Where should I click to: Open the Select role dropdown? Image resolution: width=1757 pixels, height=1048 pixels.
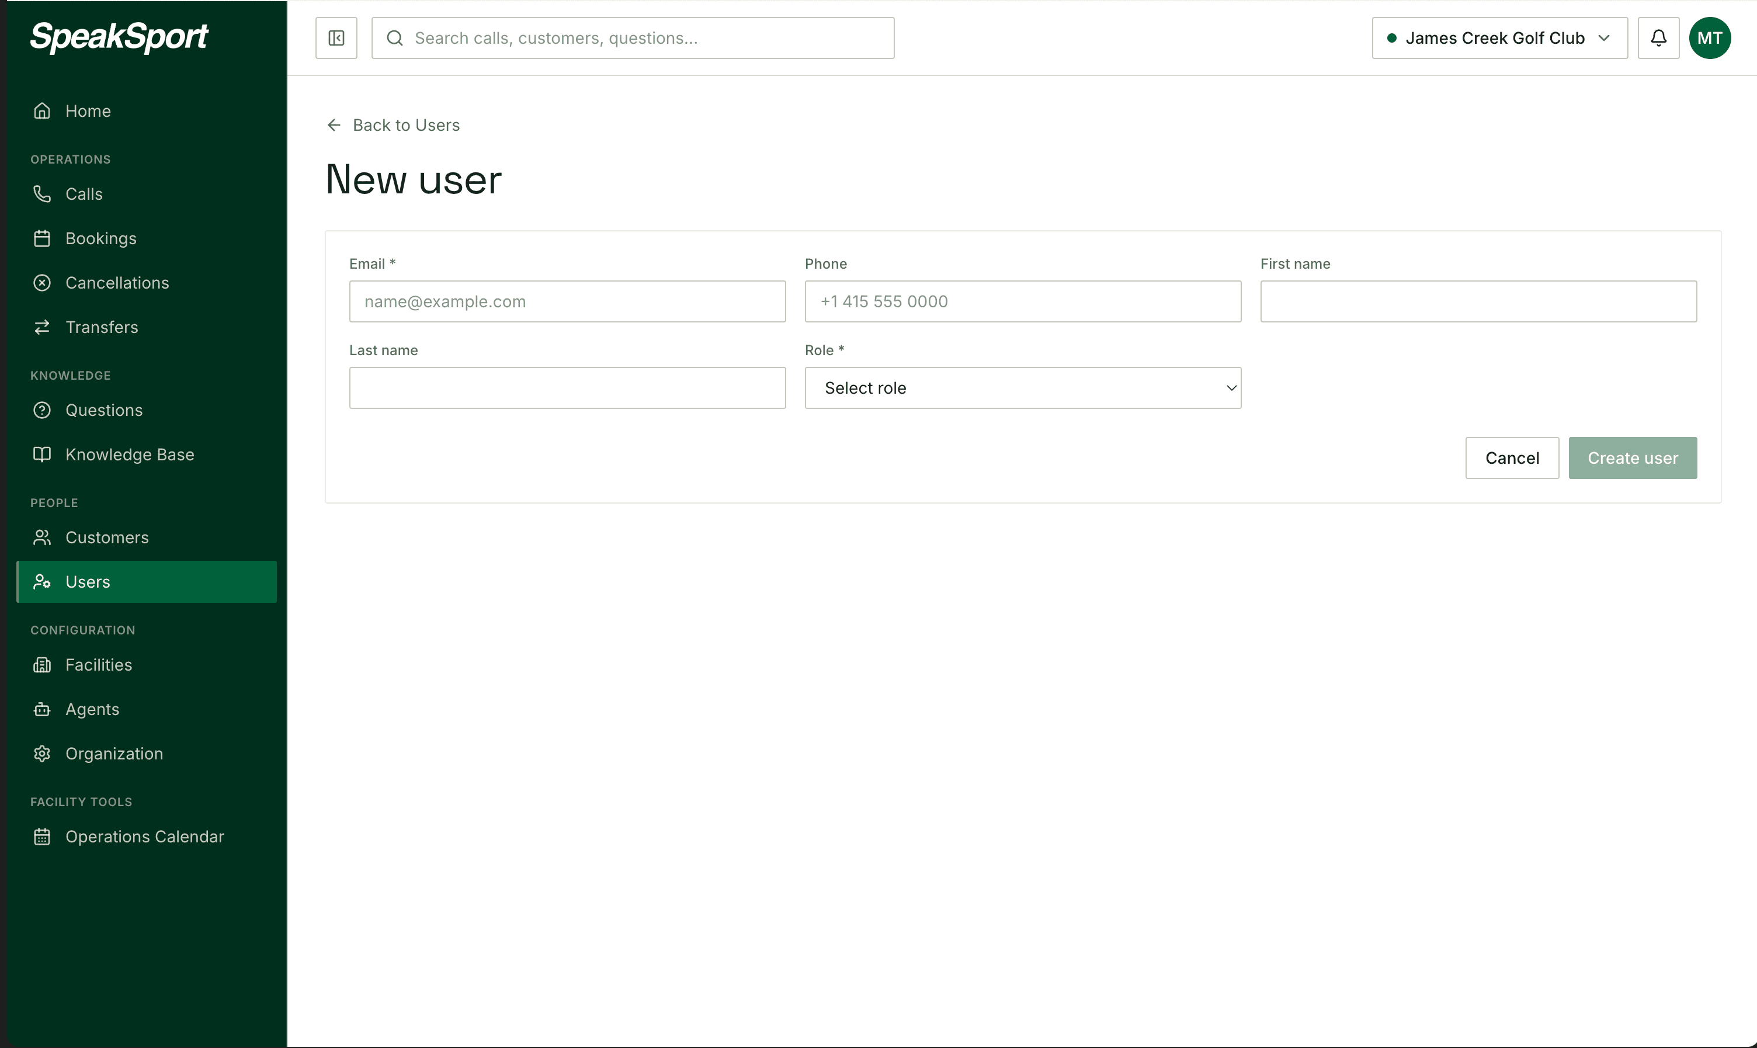click(1023, 388)
